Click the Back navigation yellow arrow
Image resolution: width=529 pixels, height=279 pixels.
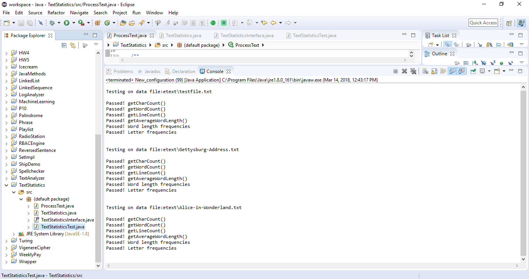[x=273, y=23]
